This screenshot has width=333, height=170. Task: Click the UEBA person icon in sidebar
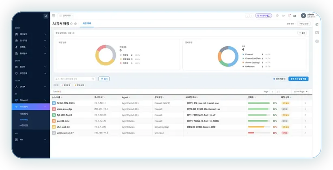pyautogui.click(x=16, y=87)
